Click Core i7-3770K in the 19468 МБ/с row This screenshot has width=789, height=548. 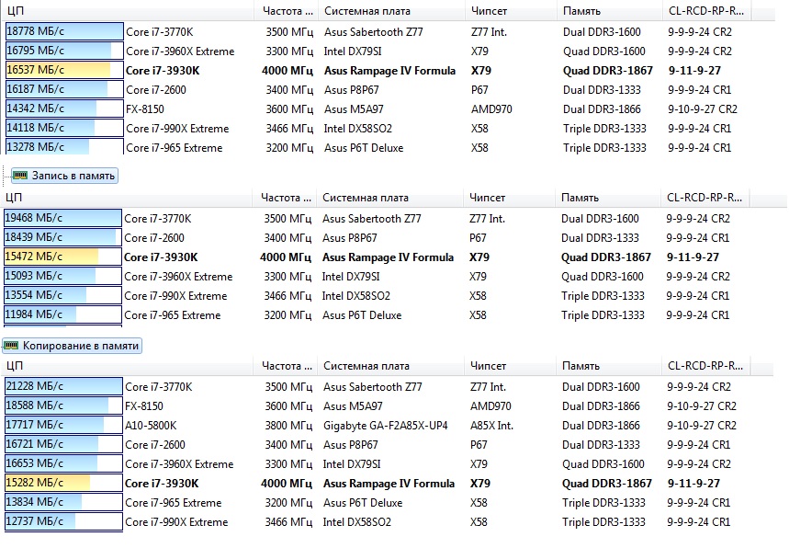(157, 219)
